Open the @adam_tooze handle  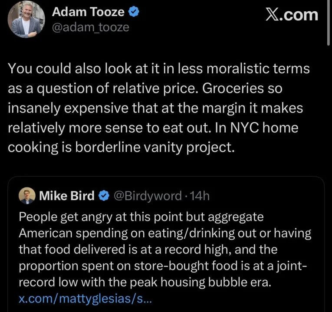[90, 27]
